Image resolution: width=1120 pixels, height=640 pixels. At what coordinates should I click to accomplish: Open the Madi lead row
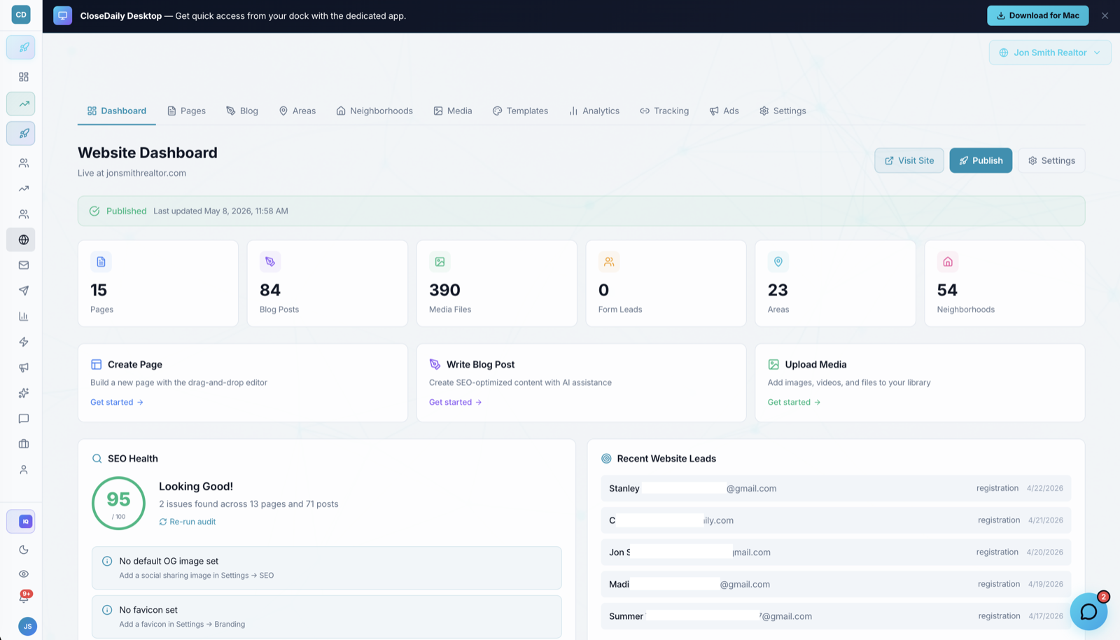(836, 584)
